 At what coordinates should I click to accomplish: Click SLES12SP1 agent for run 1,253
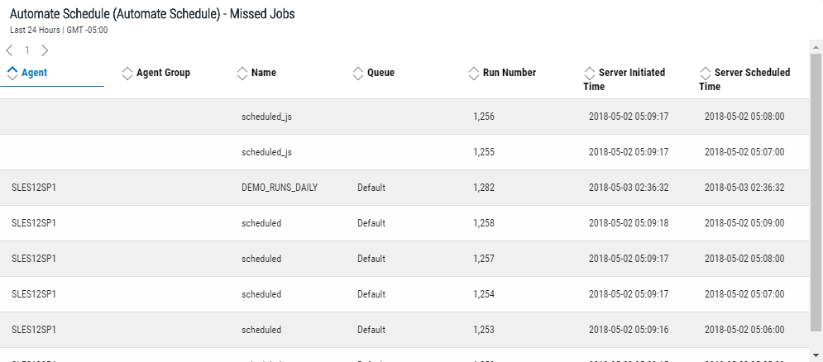(34, 330)
